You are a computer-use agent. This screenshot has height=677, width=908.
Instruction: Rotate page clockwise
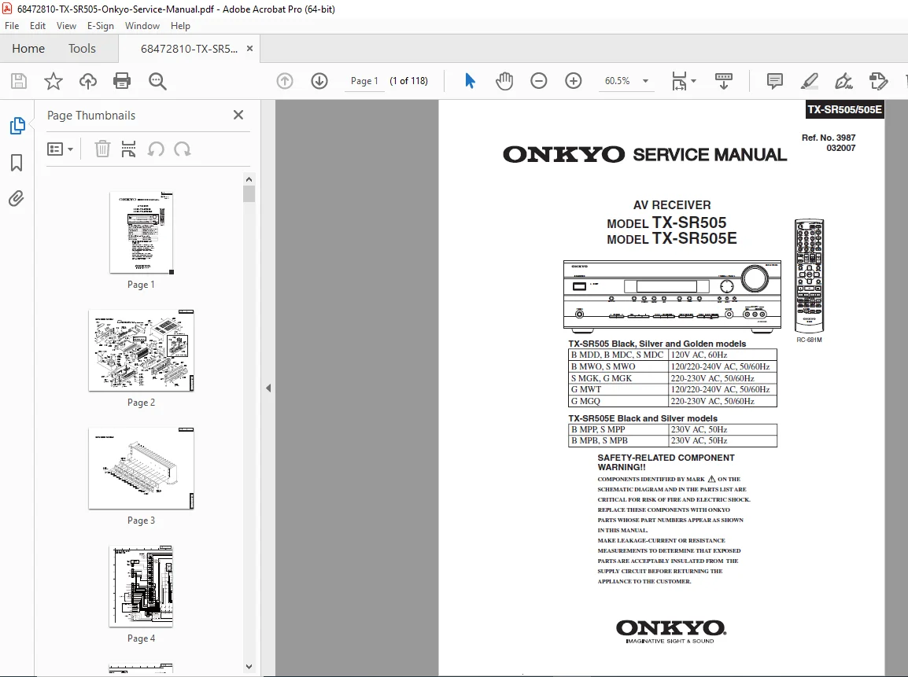click(x=183, y=149)
